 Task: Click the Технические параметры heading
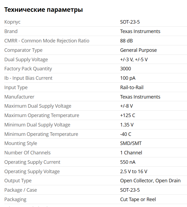[x=44, y=10]
